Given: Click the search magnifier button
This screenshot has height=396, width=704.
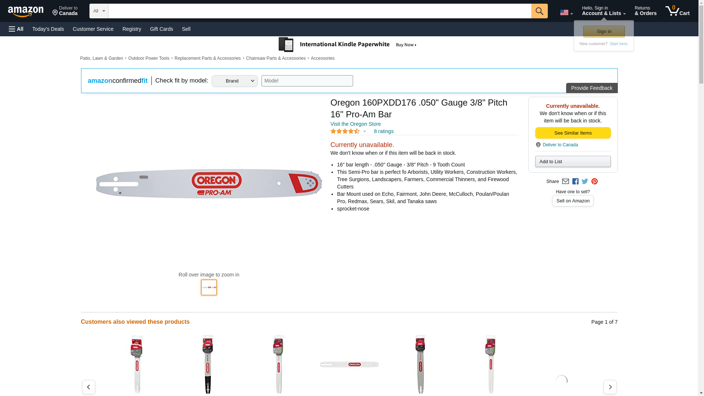Looking at the screenshot, I should (539, 11).
